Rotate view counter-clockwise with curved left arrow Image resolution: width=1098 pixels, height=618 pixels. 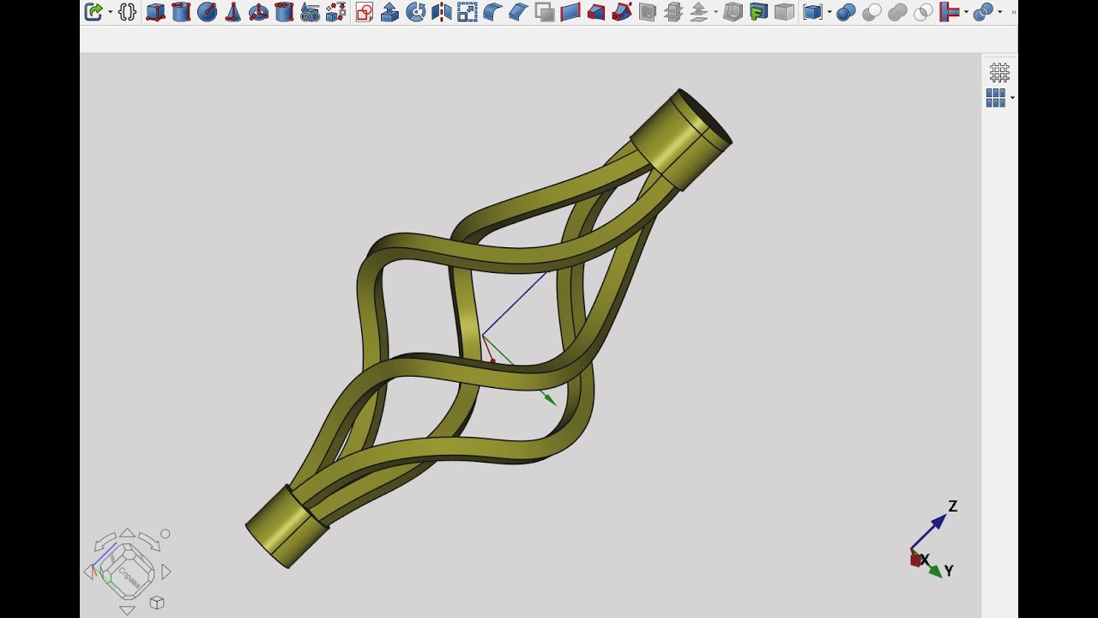click(105, 541)
